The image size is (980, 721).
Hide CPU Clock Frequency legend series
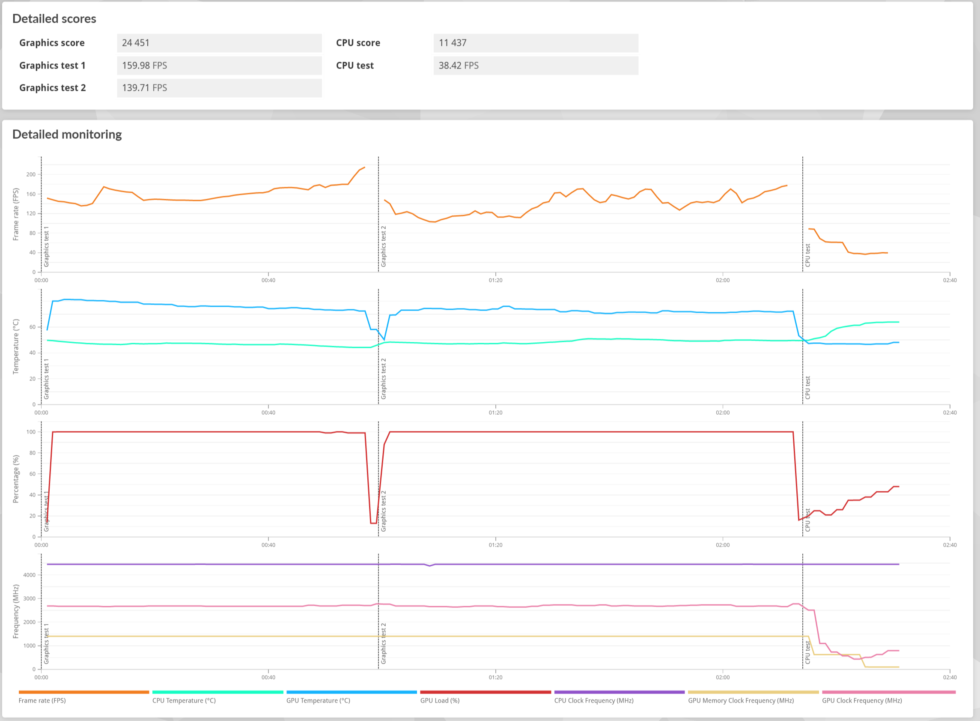point(620,692)
